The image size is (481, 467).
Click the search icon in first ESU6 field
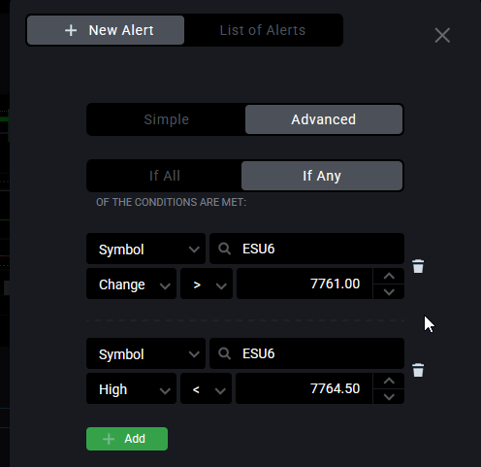[224, 249]
